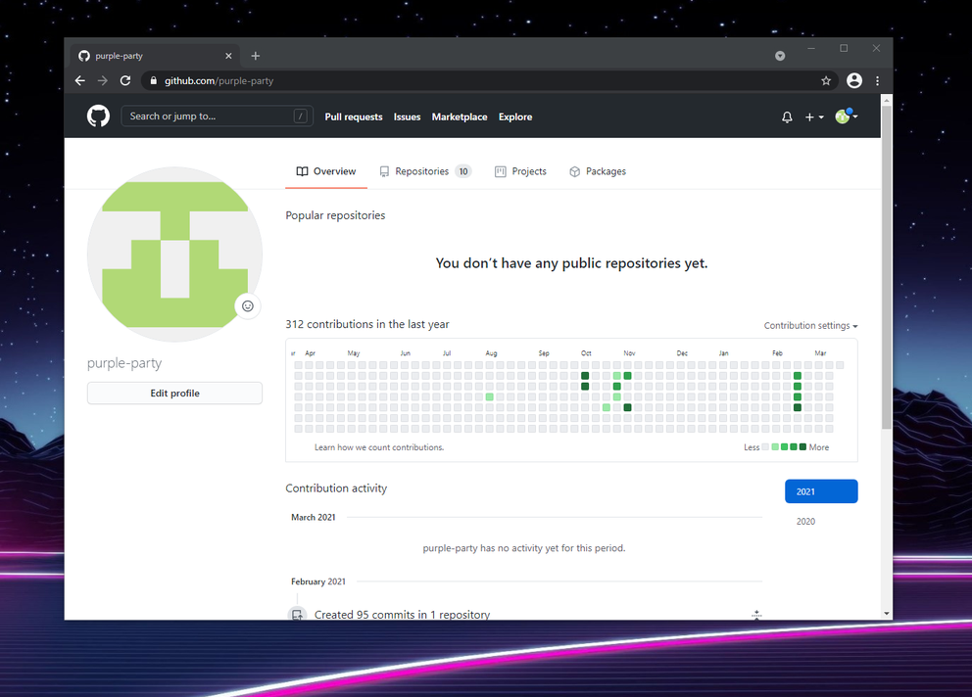The image size is (972, 697).
Task: Click the 'Search or jump to' field
Action: click(x=217, y=116)
